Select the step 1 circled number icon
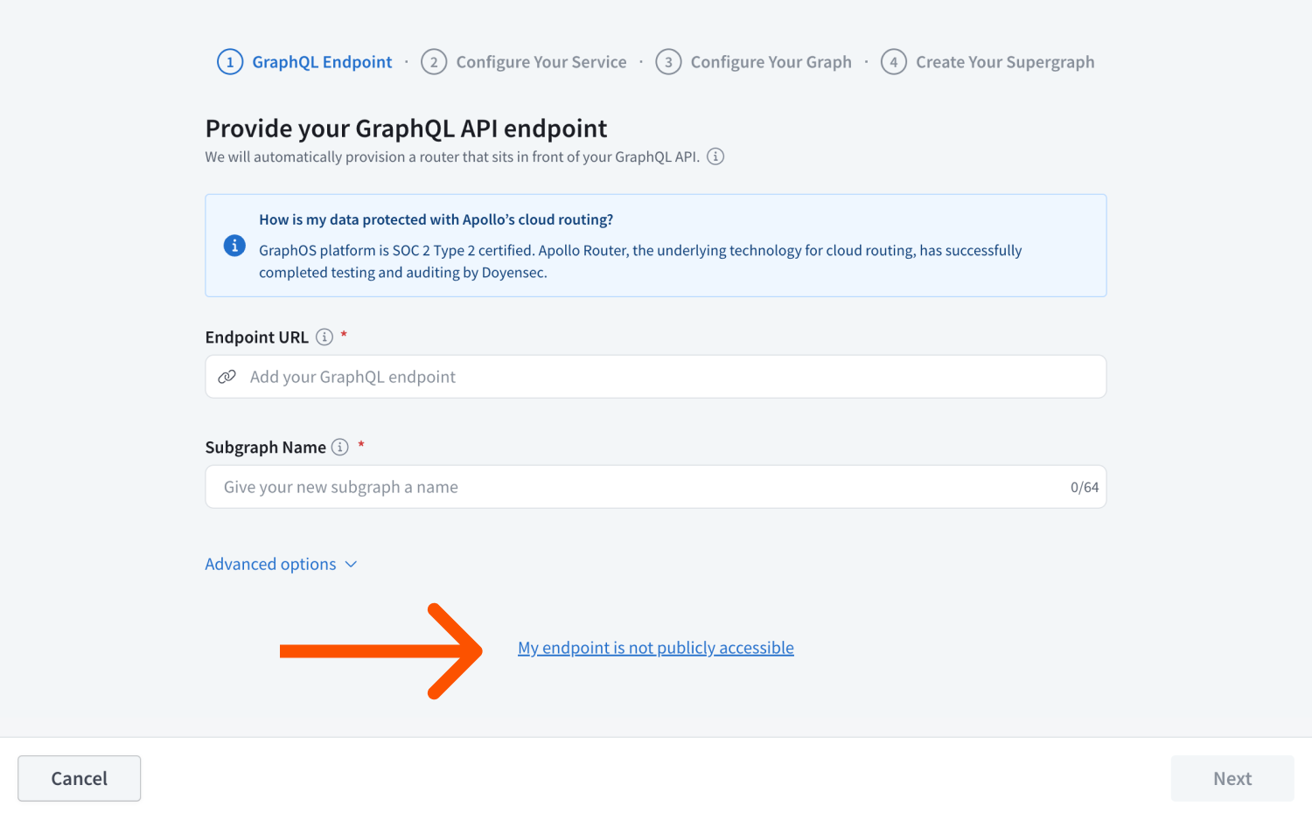The height and width of the screenshot is (820, 1312). coord(229,61)
